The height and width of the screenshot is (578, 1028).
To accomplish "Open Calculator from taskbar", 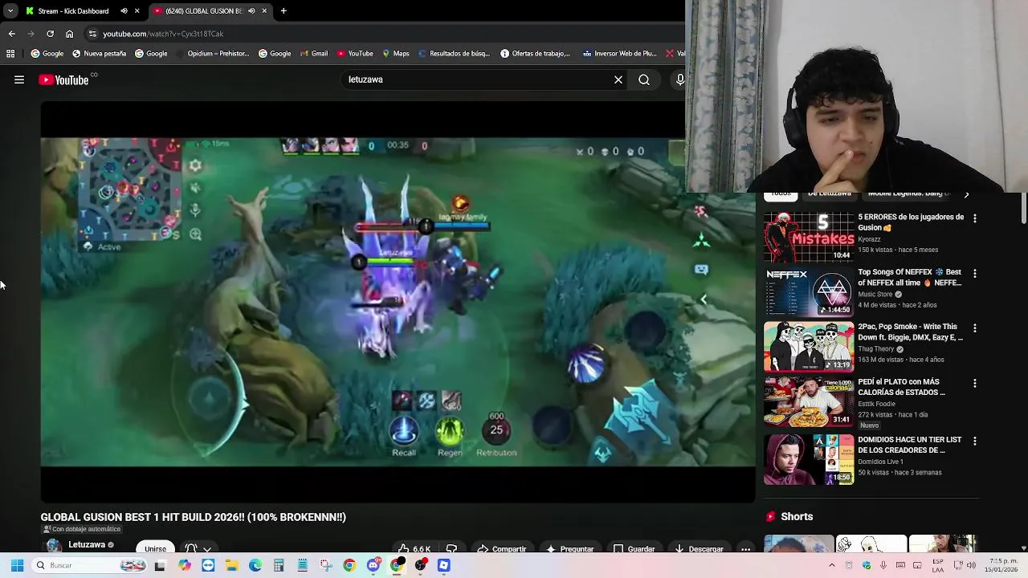I will [x=279, y=565].
